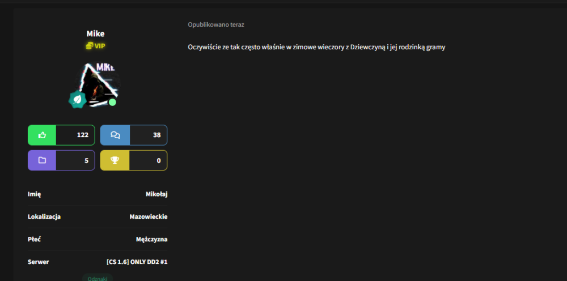Click the yellow trophy icon
The width and height of the screenshot is (567, 281).
pyautogui.click(x=115, y=160)
